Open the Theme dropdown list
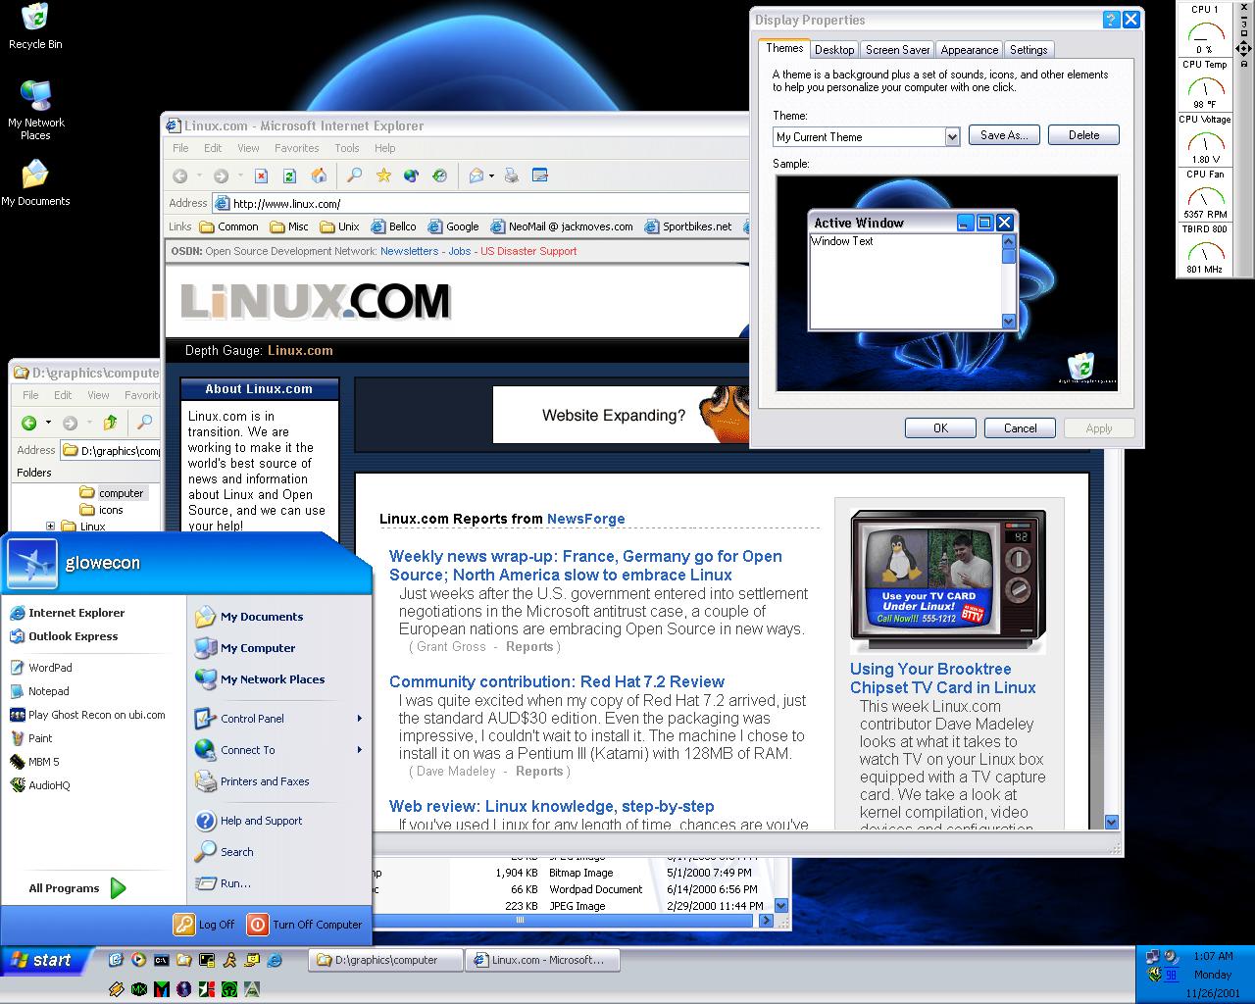 tap(952, 137)
